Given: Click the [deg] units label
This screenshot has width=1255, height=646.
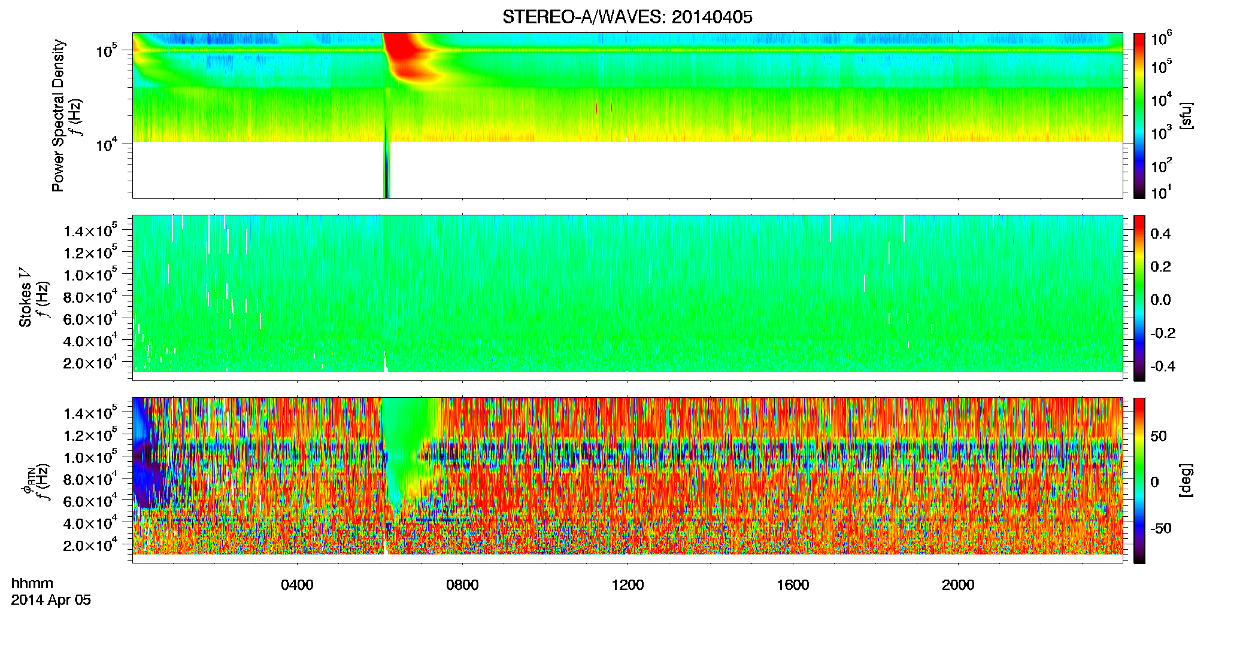Looking at the screenshot, I should [1186, 480].
